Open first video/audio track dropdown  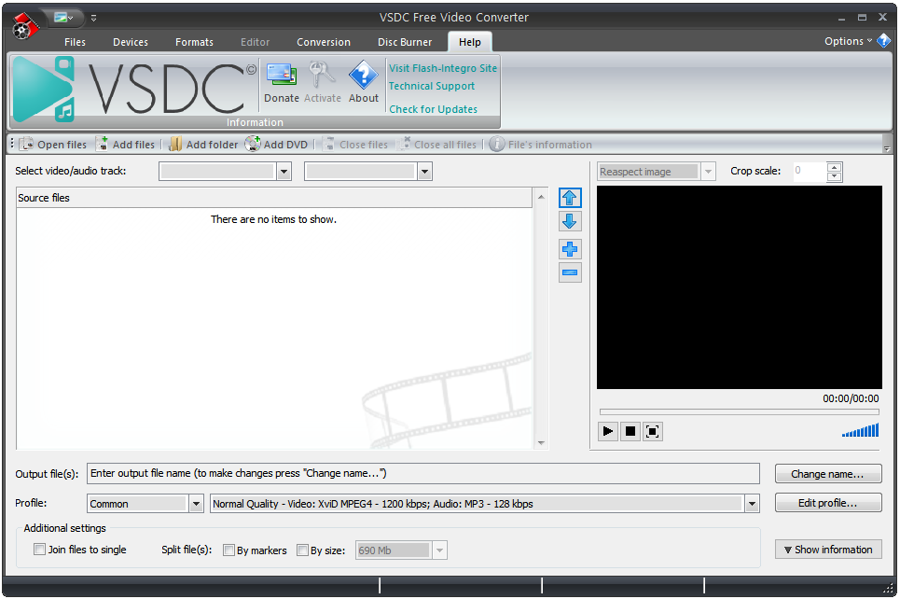point(284,171)
